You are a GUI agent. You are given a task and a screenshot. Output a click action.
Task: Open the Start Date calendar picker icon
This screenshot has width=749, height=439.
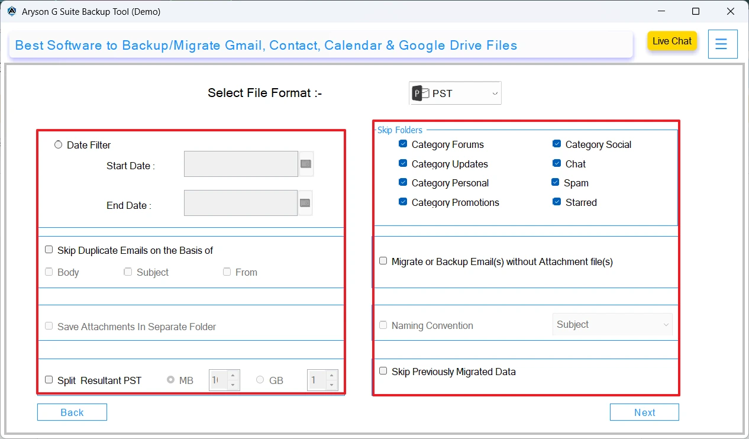tap(306, 164)
